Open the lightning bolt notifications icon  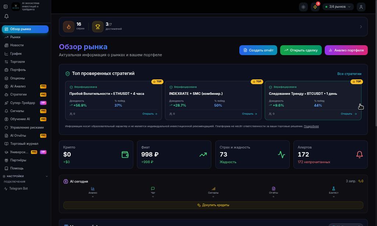tap(315, 7)
